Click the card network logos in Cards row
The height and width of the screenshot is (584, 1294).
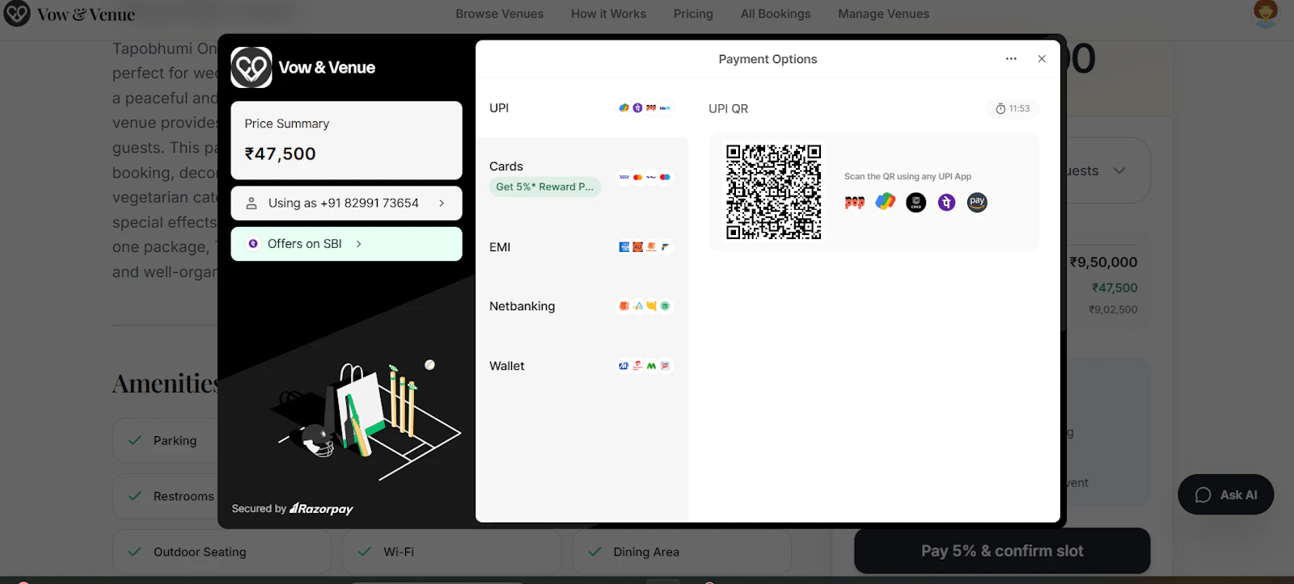(645, 177)
